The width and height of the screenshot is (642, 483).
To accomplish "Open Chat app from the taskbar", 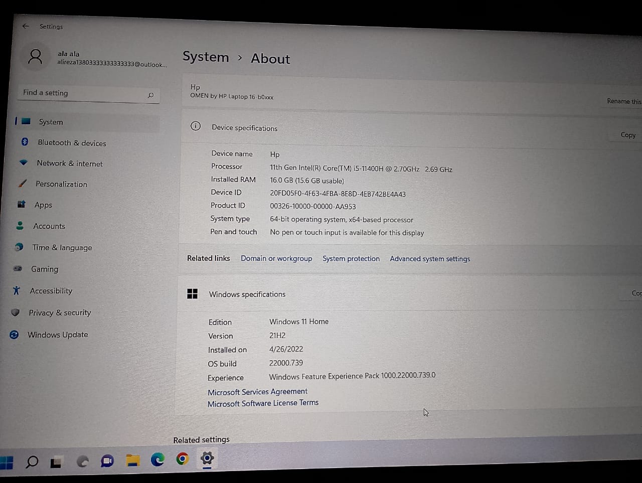I will pos(107,460).
